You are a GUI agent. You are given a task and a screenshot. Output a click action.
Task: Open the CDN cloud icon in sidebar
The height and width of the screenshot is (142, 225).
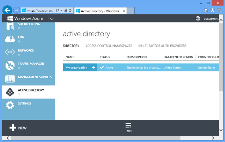pos(10,39)
